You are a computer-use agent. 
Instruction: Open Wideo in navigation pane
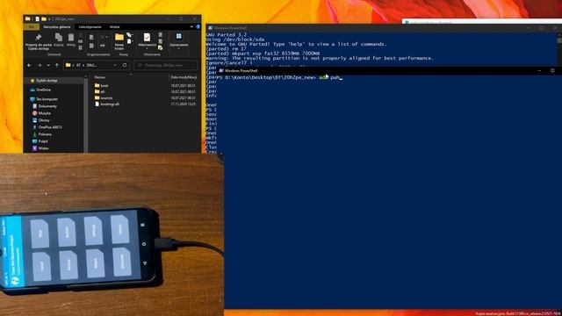(43, 148)
